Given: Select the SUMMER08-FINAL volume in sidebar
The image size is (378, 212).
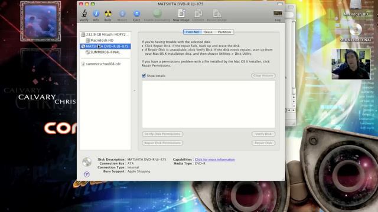Looking at the screenshot, I should coord(105,52).
